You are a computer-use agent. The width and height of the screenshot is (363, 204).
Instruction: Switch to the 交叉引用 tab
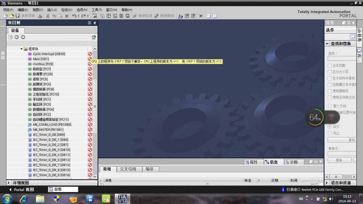[128, 169]
